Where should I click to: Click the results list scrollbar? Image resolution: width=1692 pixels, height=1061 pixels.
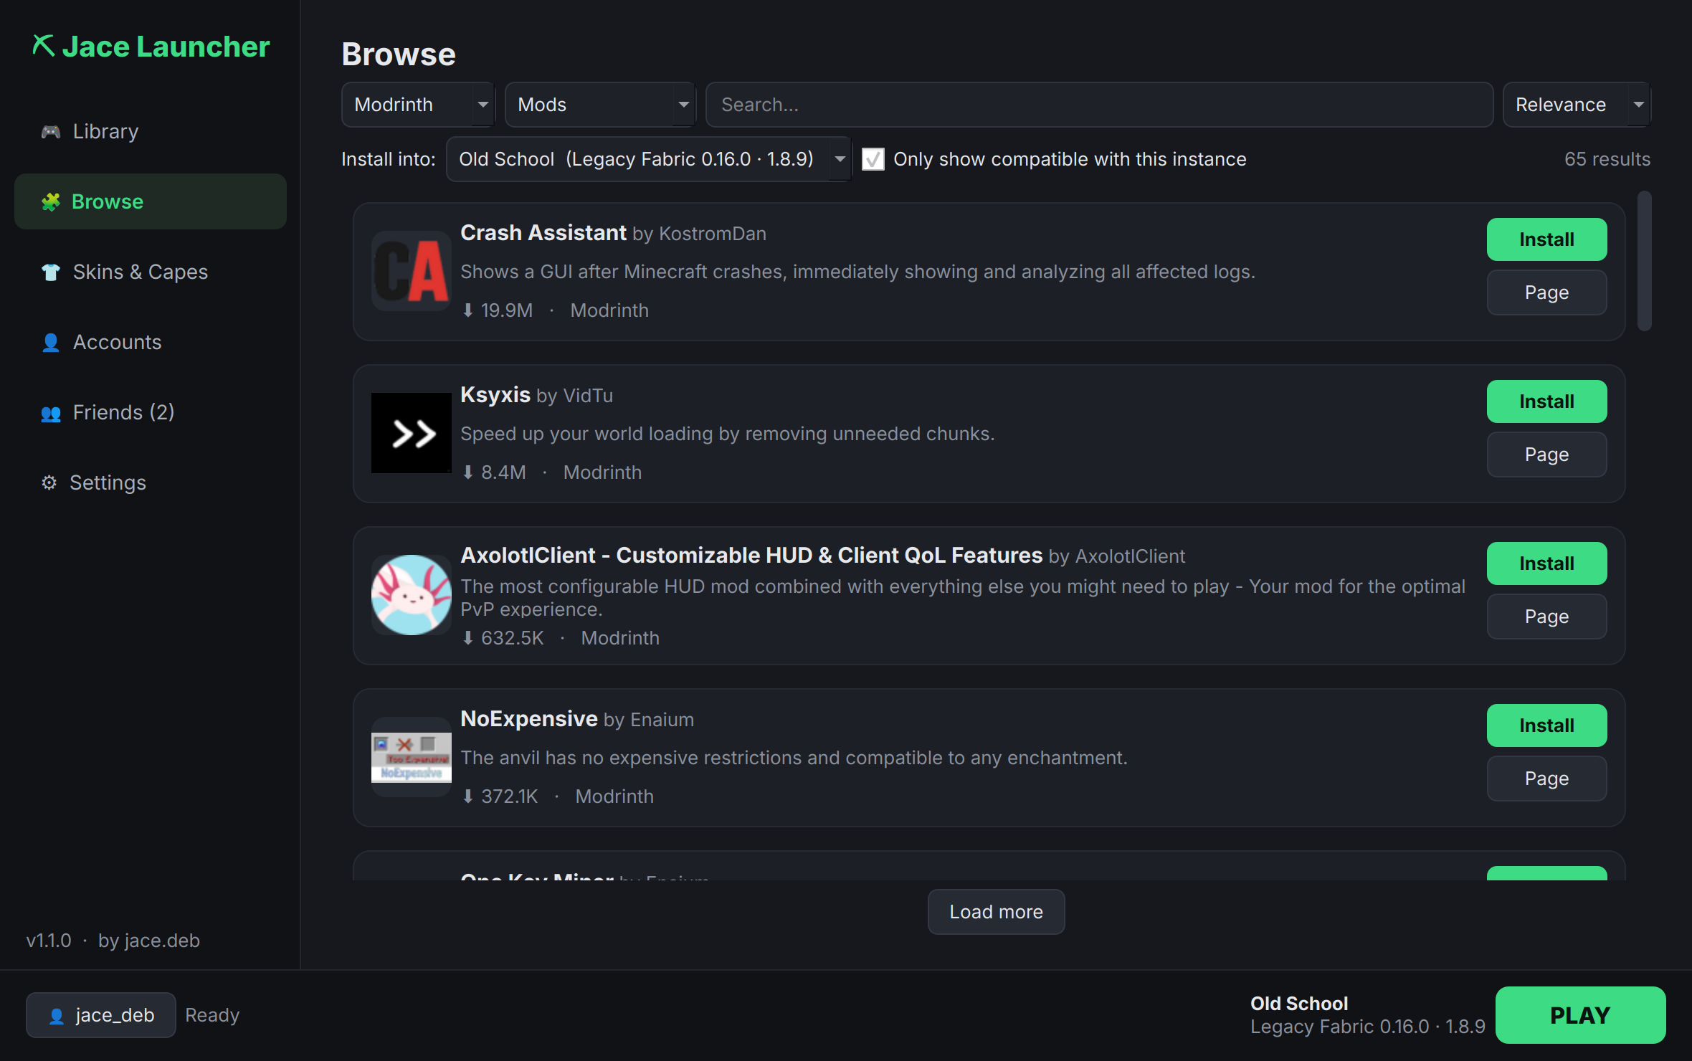click(x=1645, y=261)
